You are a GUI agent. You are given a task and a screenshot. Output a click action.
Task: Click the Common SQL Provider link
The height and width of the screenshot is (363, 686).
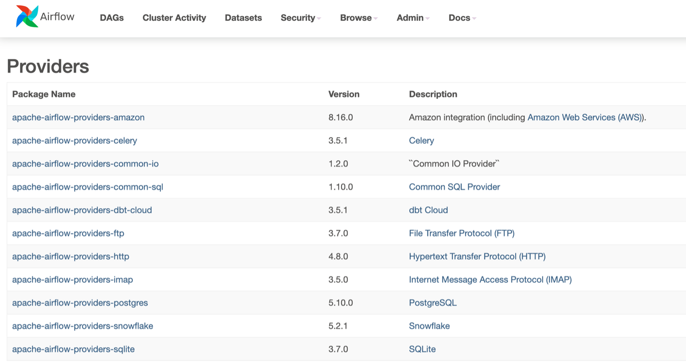pyautogui.click(x=454, y=187)
